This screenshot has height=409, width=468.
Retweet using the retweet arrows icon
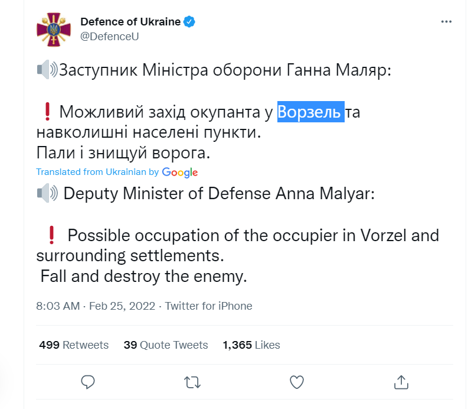192,382
